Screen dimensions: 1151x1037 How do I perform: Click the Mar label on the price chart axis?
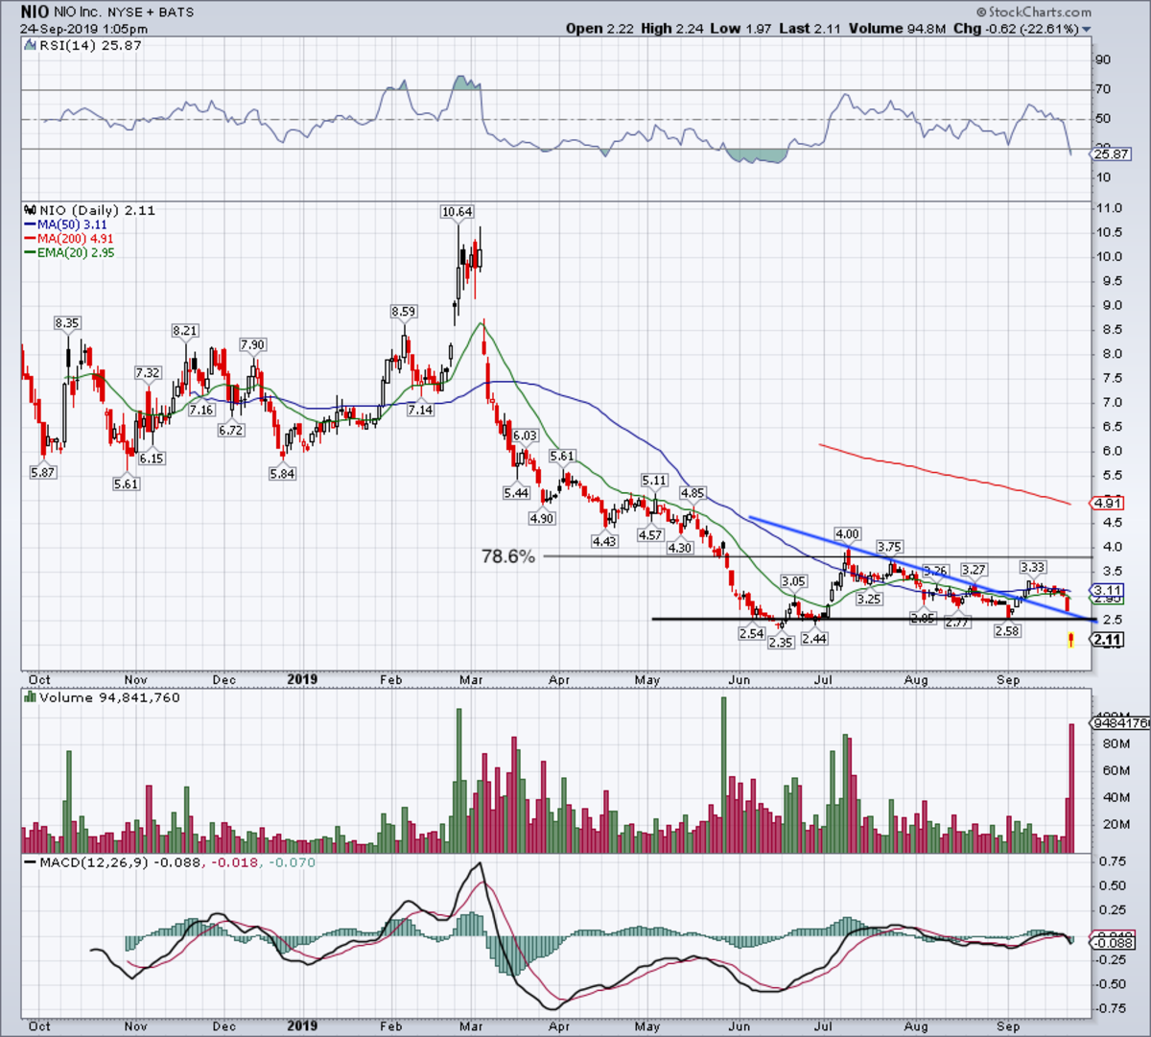(x=471, y=679)
